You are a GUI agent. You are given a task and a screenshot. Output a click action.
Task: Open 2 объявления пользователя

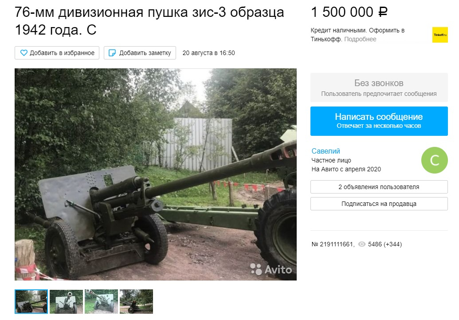coord(379,187)
